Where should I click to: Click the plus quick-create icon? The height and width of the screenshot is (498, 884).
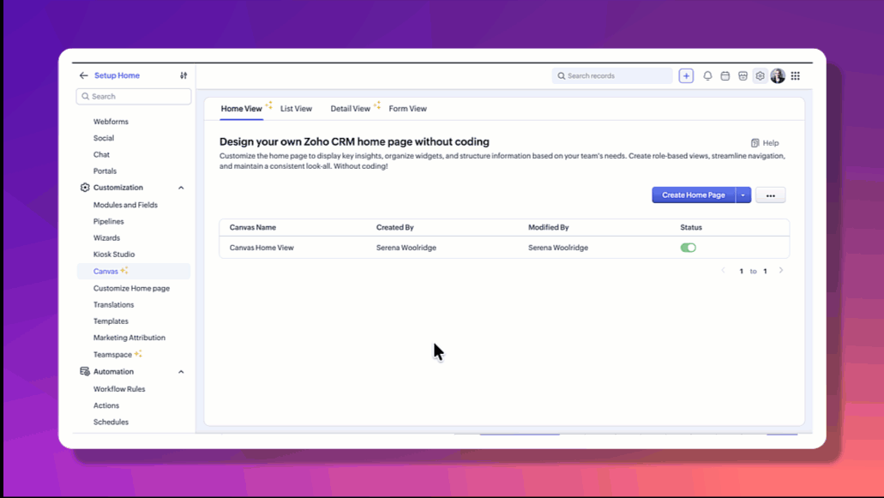click(x=686, y=75)
